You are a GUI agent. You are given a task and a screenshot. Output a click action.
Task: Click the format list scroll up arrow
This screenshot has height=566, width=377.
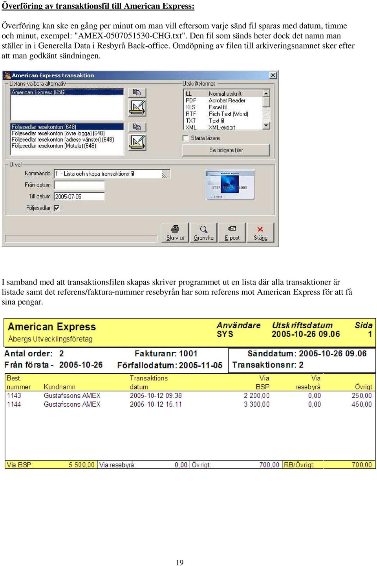tap(266, 93)
